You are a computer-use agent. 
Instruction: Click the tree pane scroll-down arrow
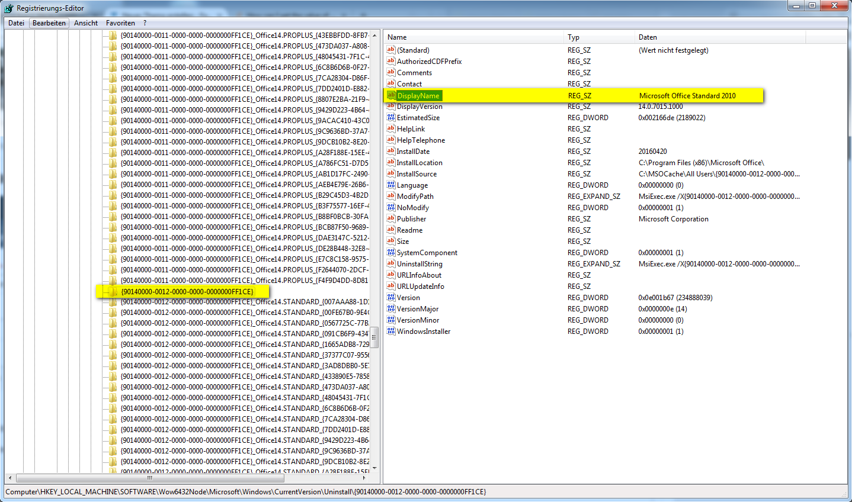coord(374,468)
